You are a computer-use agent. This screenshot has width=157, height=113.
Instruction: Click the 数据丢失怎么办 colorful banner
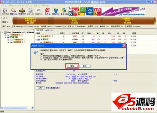[85, 12]
